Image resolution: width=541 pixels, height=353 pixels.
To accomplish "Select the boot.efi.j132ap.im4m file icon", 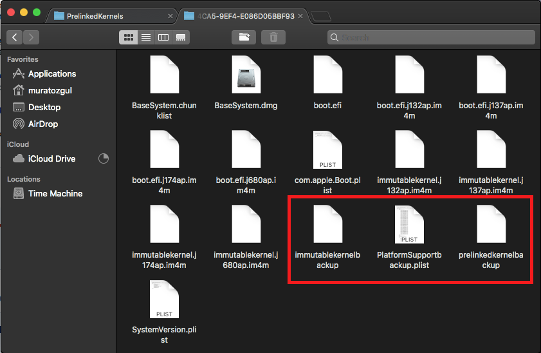I will pyautogui.click(x=410, y=74).
